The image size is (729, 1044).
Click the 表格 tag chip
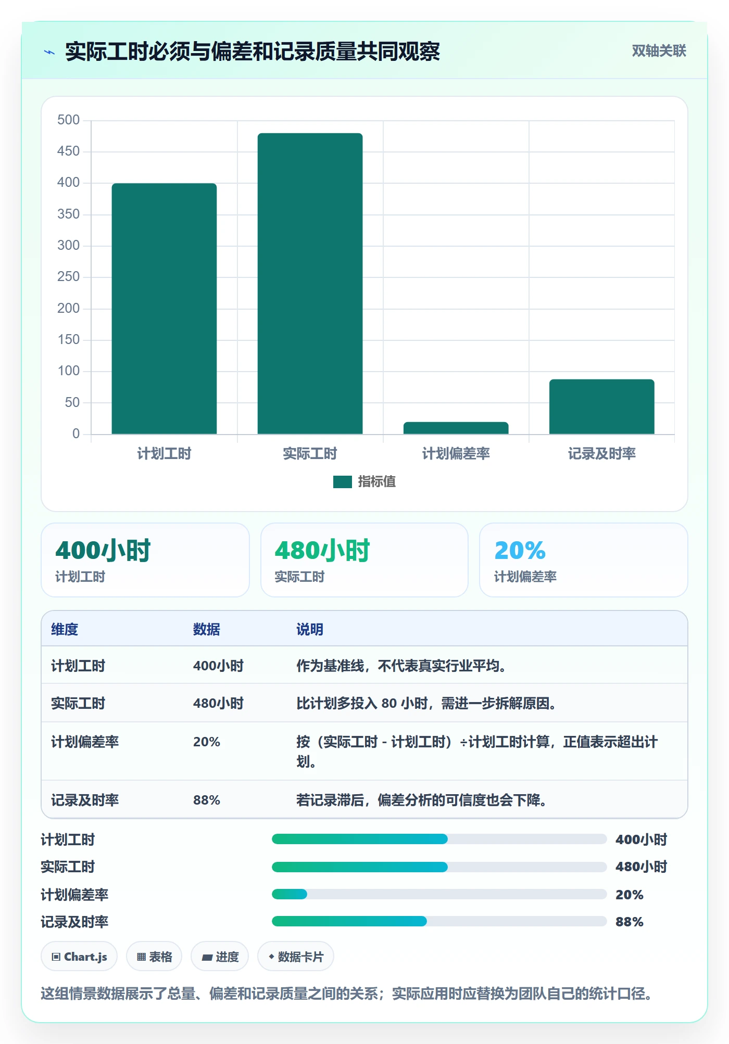pos(154,957)
